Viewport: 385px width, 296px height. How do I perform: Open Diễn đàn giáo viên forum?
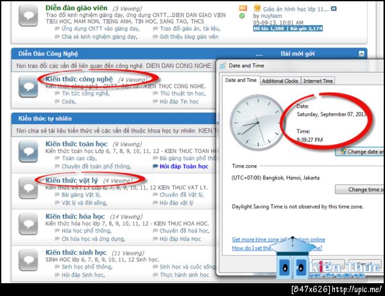pyautogui.click(x=76, y=8)
